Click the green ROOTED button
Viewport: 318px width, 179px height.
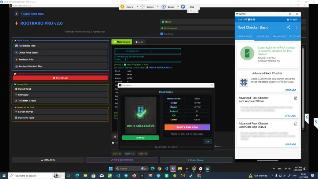(140, 138)
